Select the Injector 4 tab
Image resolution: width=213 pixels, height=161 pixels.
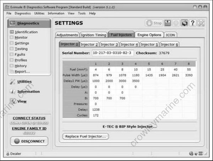point(129,45)
